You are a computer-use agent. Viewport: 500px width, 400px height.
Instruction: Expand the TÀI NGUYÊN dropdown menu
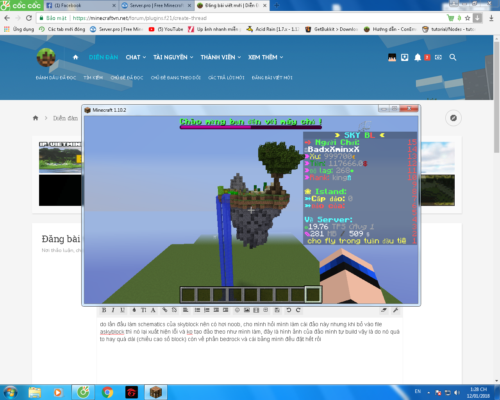pyautogui.click(x=173, y=57)
